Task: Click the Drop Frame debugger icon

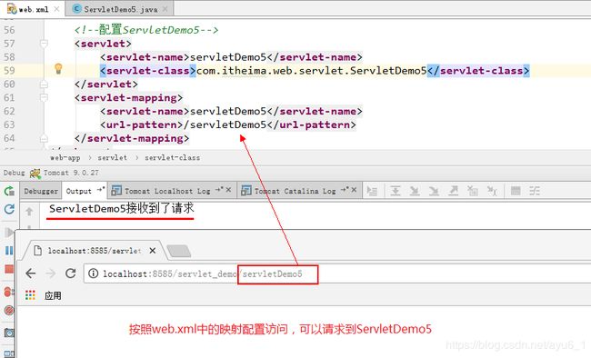Action: (x=473, y=191)
